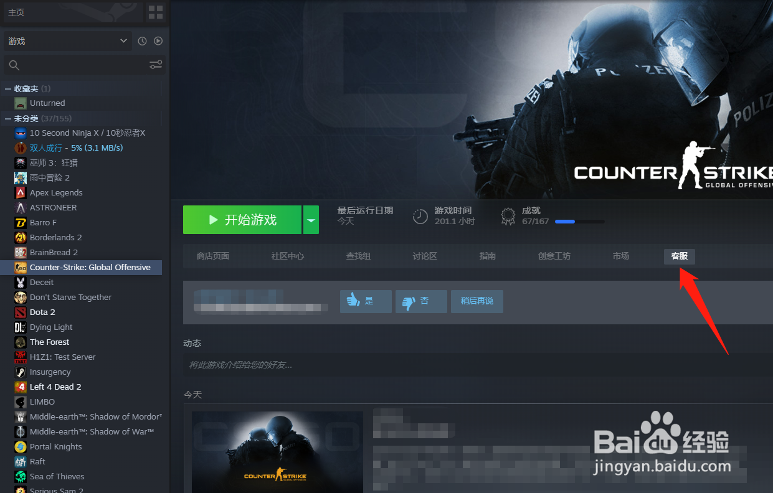The image size is (773, 493).
Task: Select the Sea of Thieves icon
Action: [21, 476]
